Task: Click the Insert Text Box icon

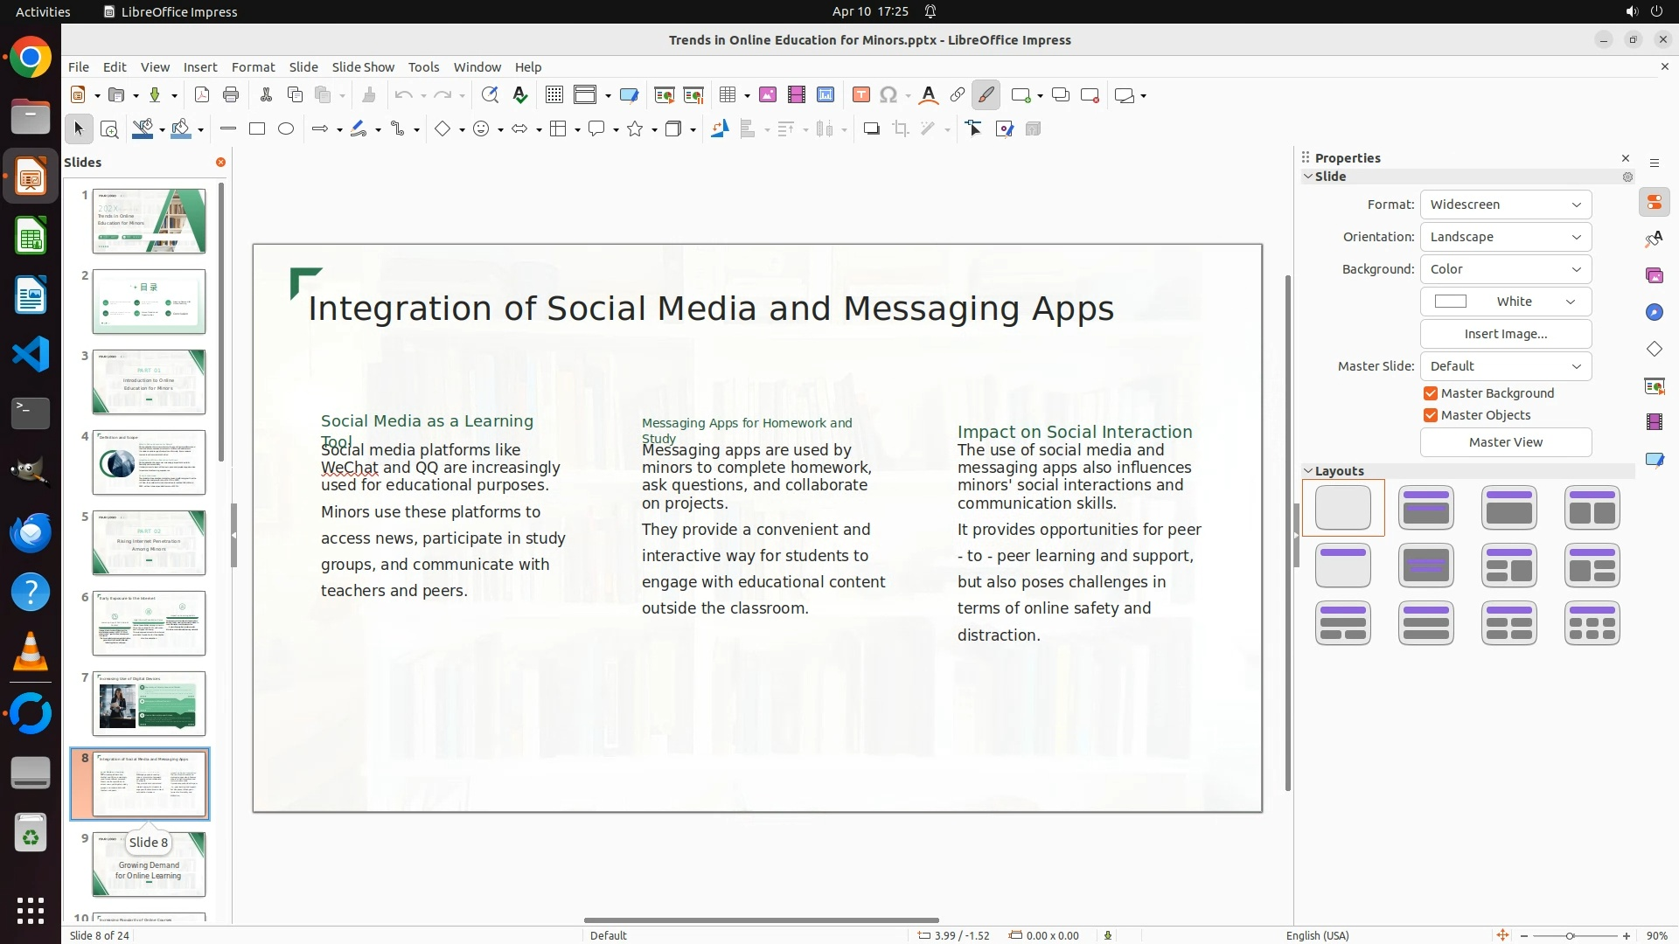Action: [860, 95]
